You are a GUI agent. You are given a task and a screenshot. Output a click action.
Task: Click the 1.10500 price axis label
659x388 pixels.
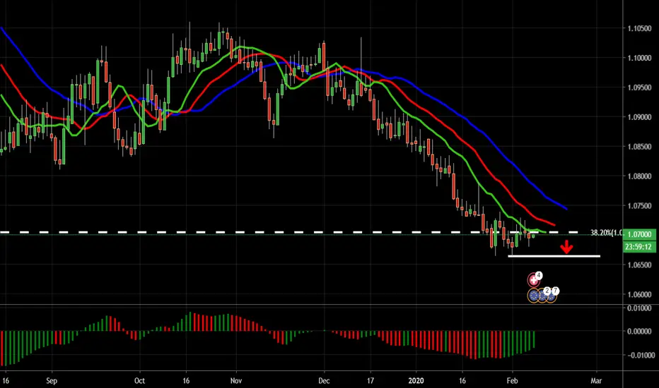(x=638, y=28)
